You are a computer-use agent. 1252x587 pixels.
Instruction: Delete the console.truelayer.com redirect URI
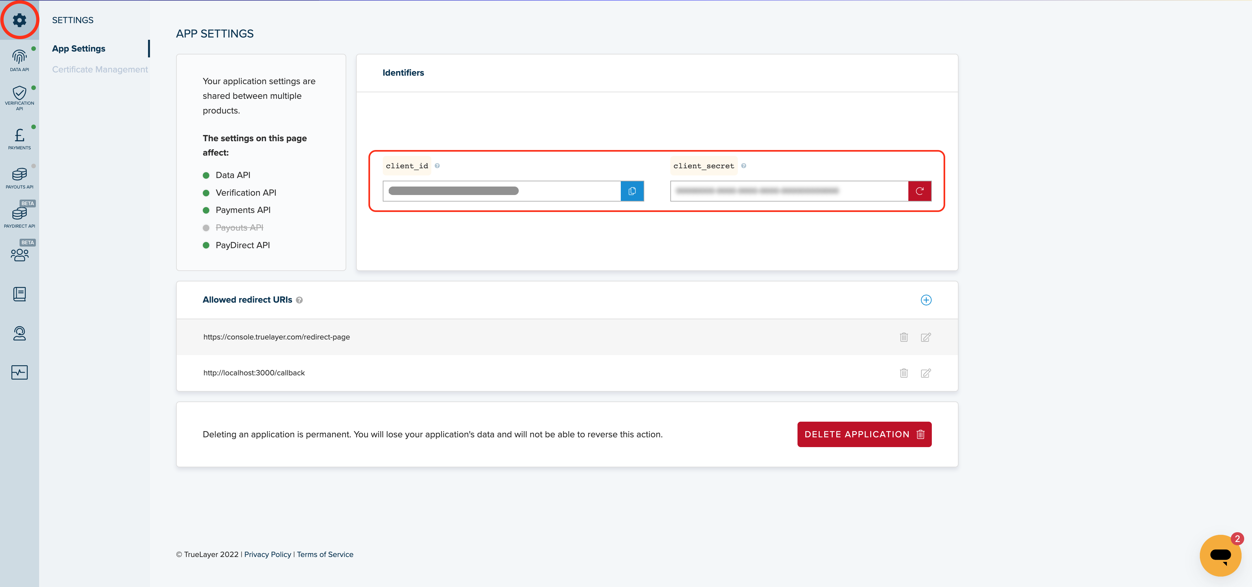[x=903, y=337]
